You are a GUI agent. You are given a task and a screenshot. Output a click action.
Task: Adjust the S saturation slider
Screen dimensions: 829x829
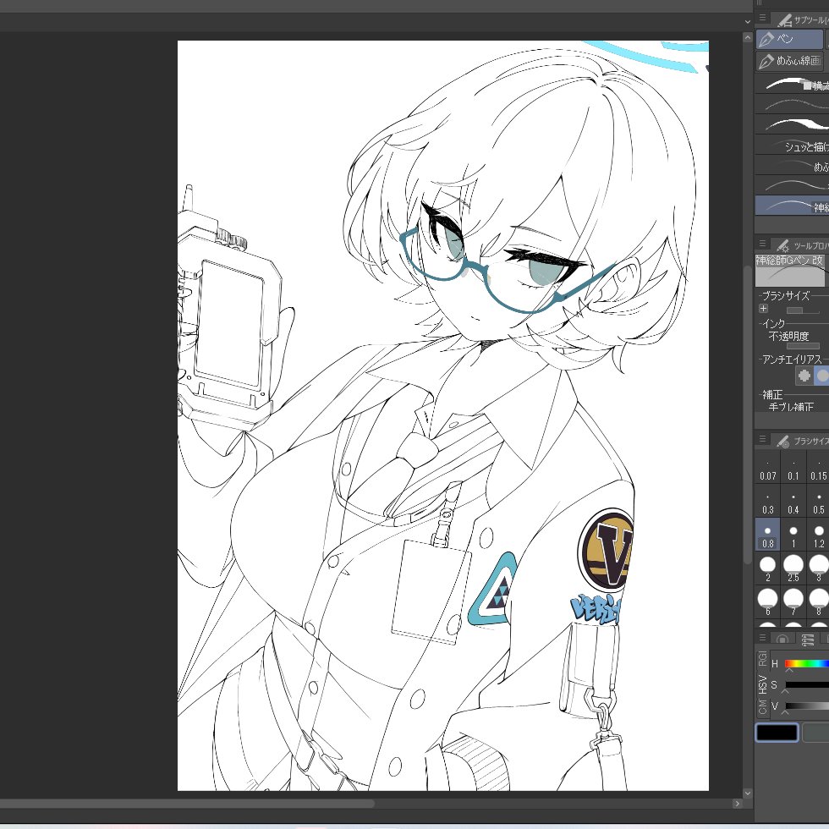(x=807, y=684)
